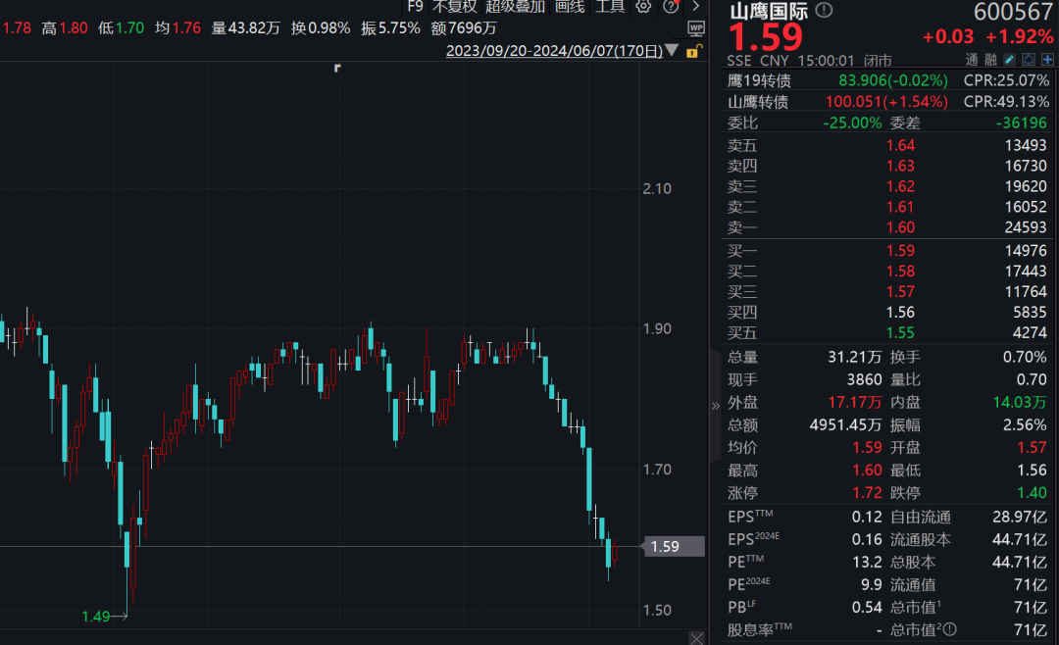Click the plus icon to add the stock

pyautogui.click(x=1046, y=59)
